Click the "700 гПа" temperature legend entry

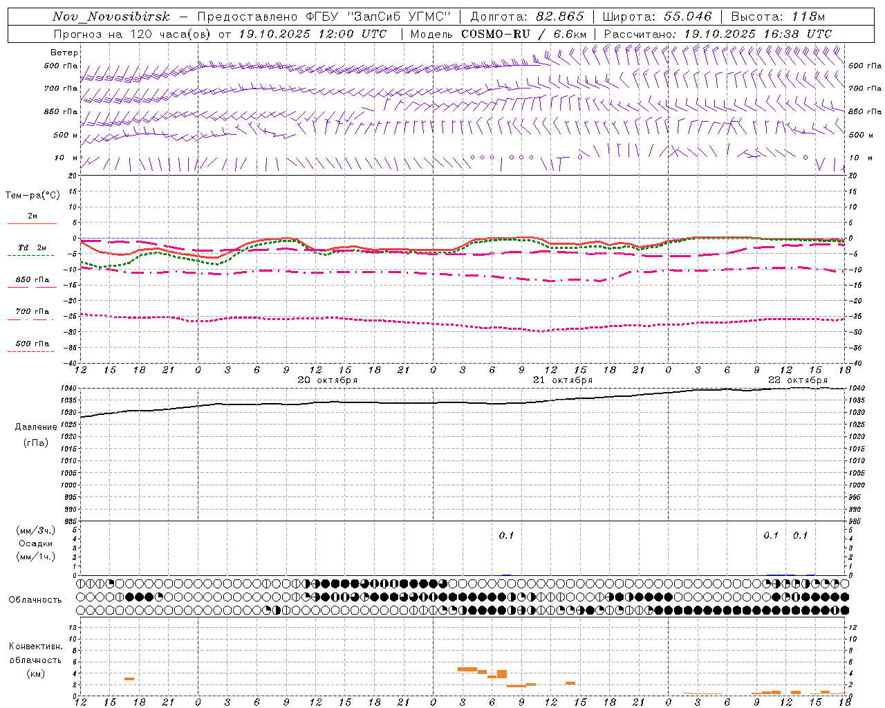[x=32, y=312]
